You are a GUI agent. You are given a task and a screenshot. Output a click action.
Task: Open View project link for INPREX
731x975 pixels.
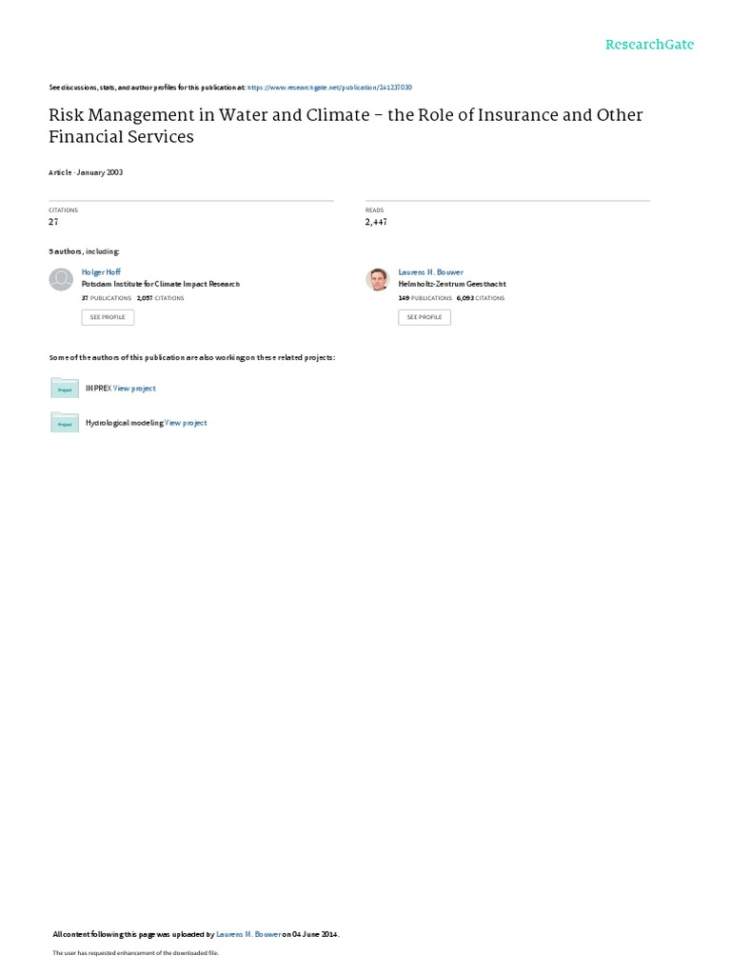point(134,388)
